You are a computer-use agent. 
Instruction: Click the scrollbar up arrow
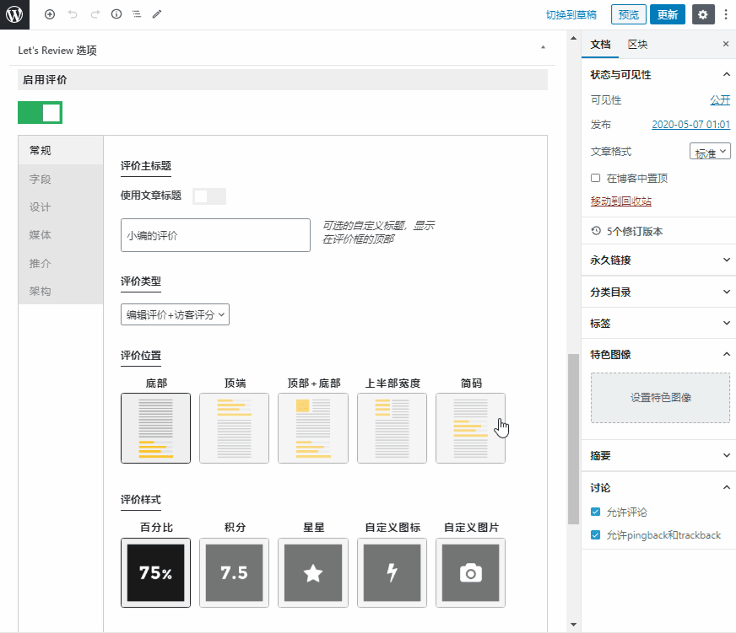(x=573, y=38)
